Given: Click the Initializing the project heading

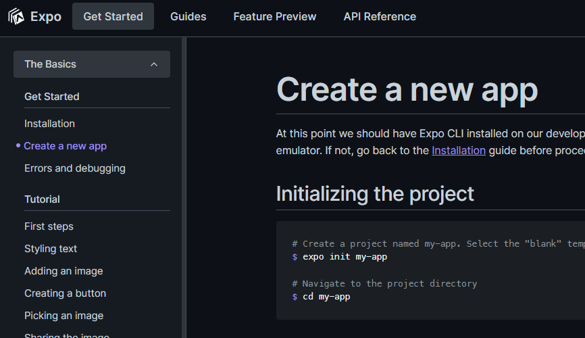Looking at the screenshot, I should tap(375, 194).
